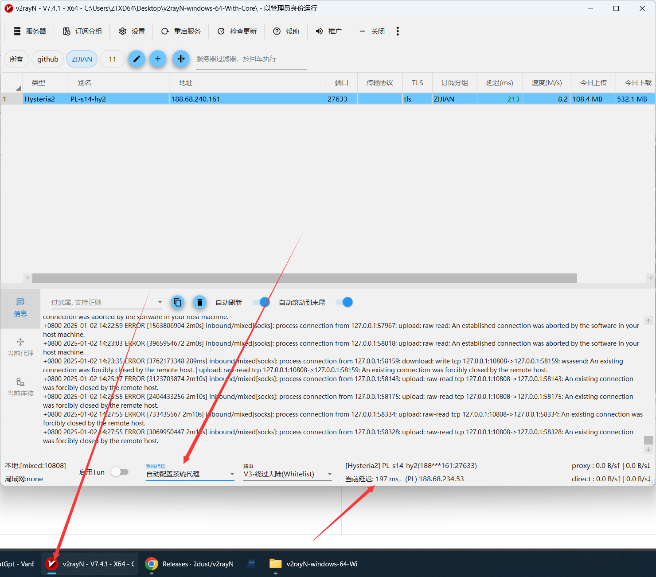The image size is (656, 577).
Task: Open the 帮助 (Help) menu
Action: [x=286, y=31]
